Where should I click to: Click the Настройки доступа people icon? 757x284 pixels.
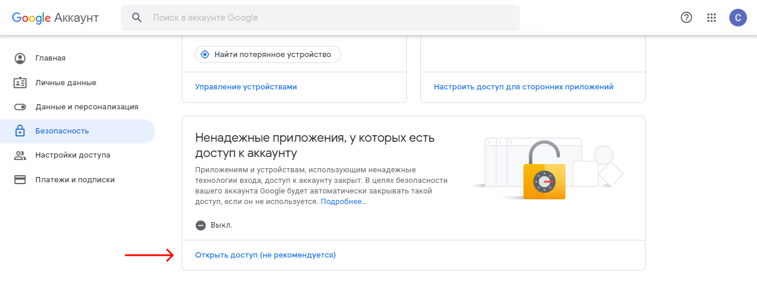tap(20, 155)
